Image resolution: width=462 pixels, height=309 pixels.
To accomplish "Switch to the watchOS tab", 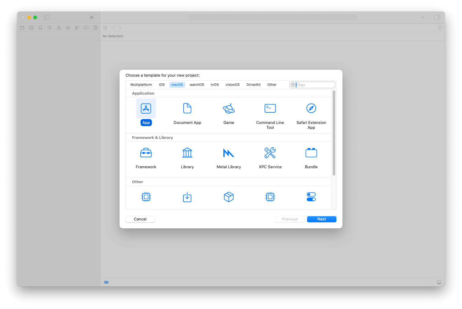I will point(197,85).
